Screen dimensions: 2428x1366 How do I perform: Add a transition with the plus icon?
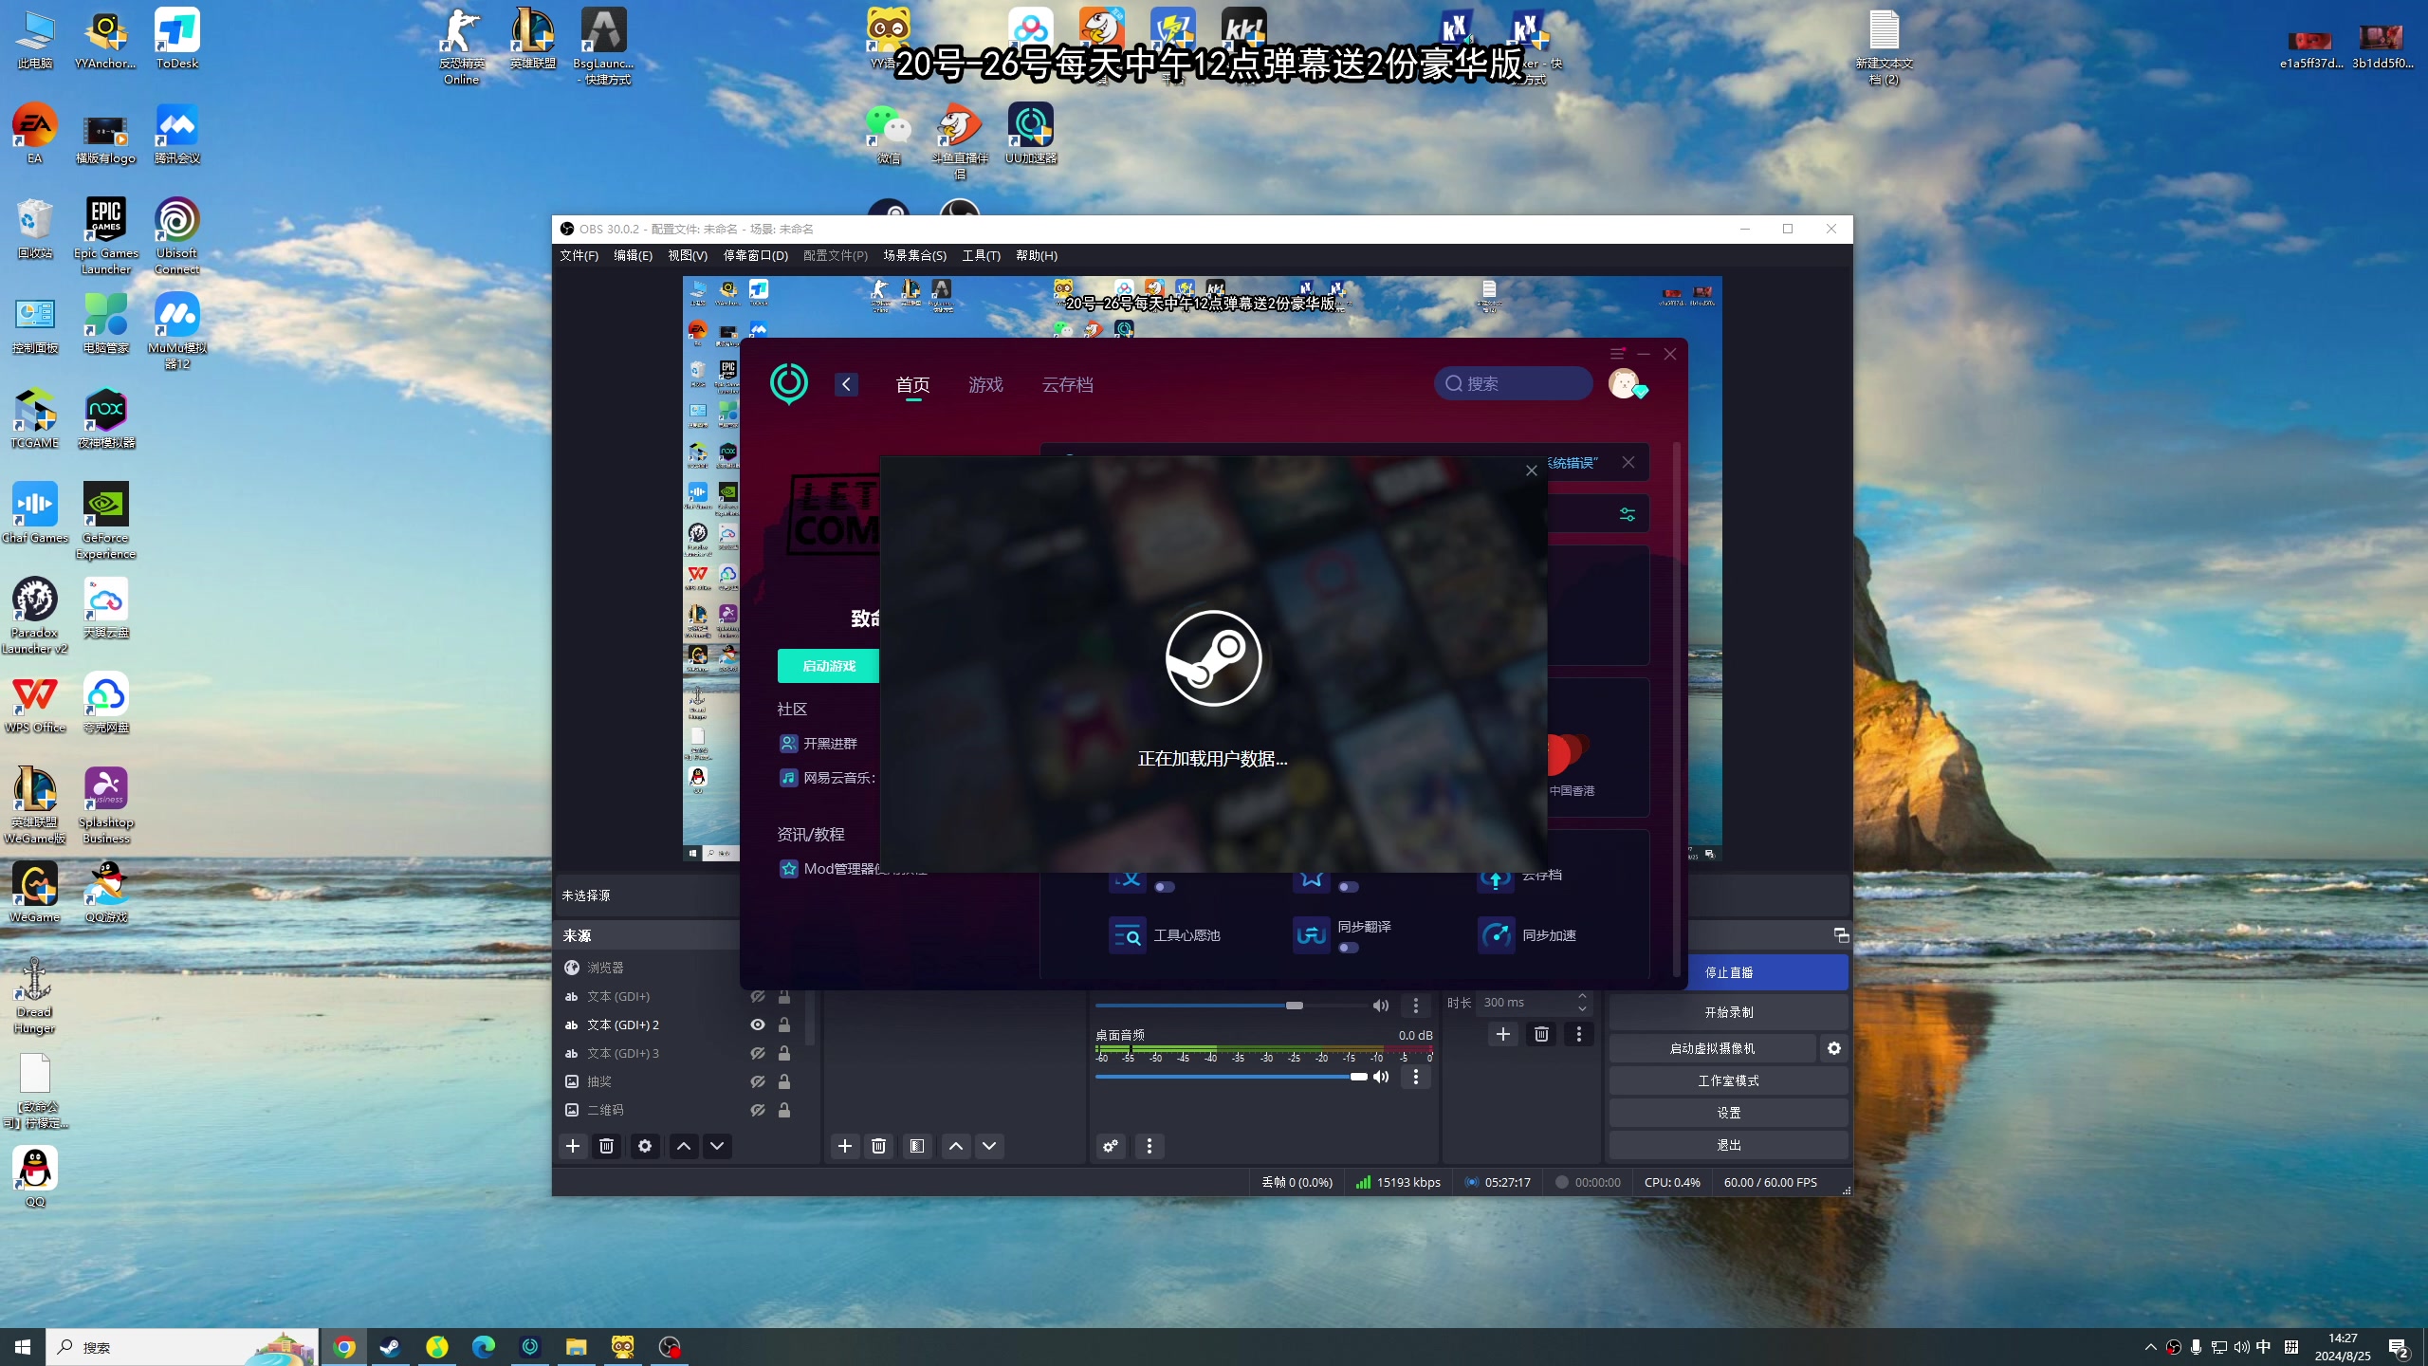1503,1034
